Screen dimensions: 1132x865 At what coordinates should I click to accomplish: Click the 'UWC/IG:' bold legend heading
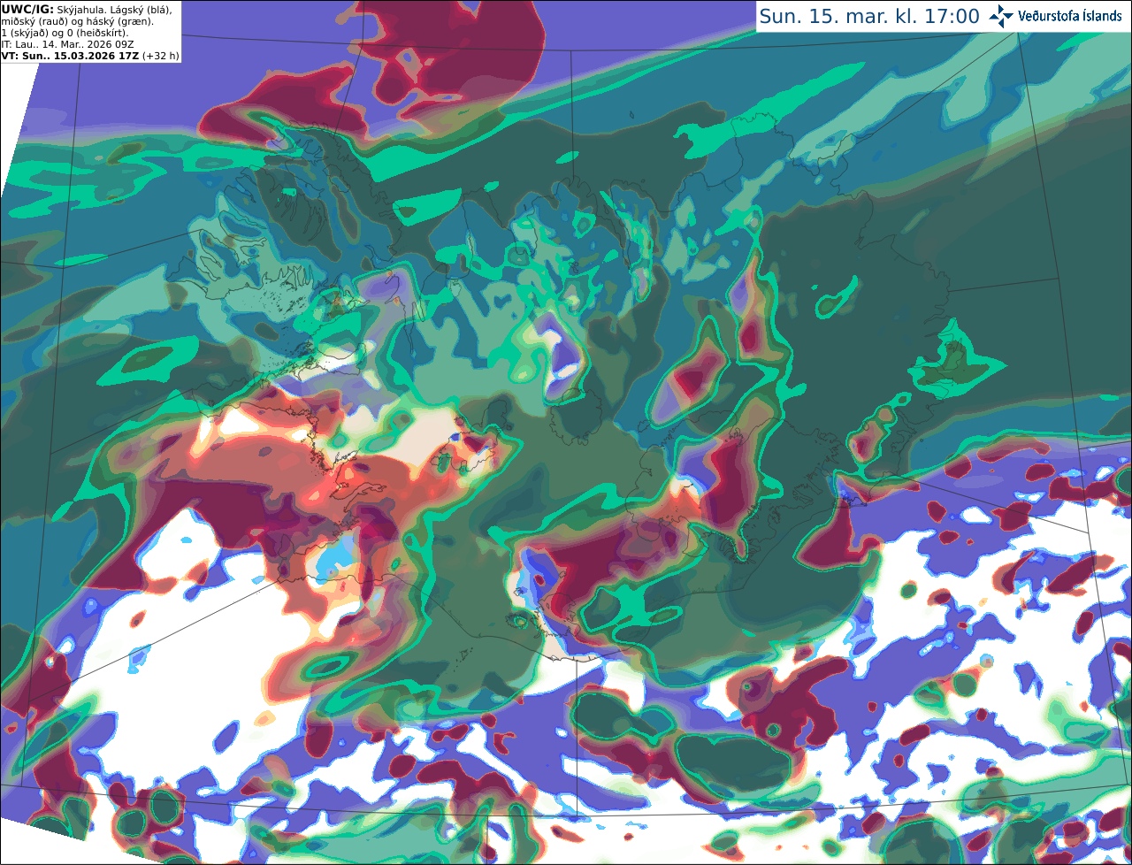coord(27,9)
